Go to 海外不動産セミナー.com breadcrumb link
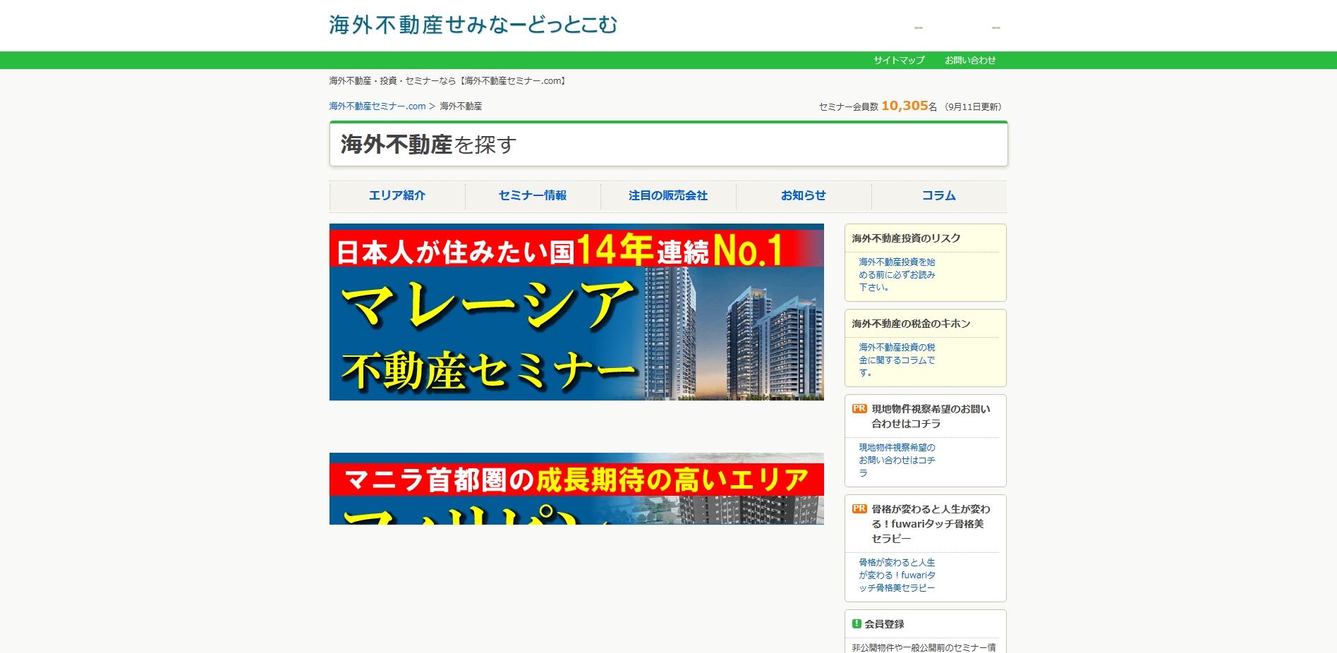This screenshot has width=1337, height=653. (x=377, y=106)
